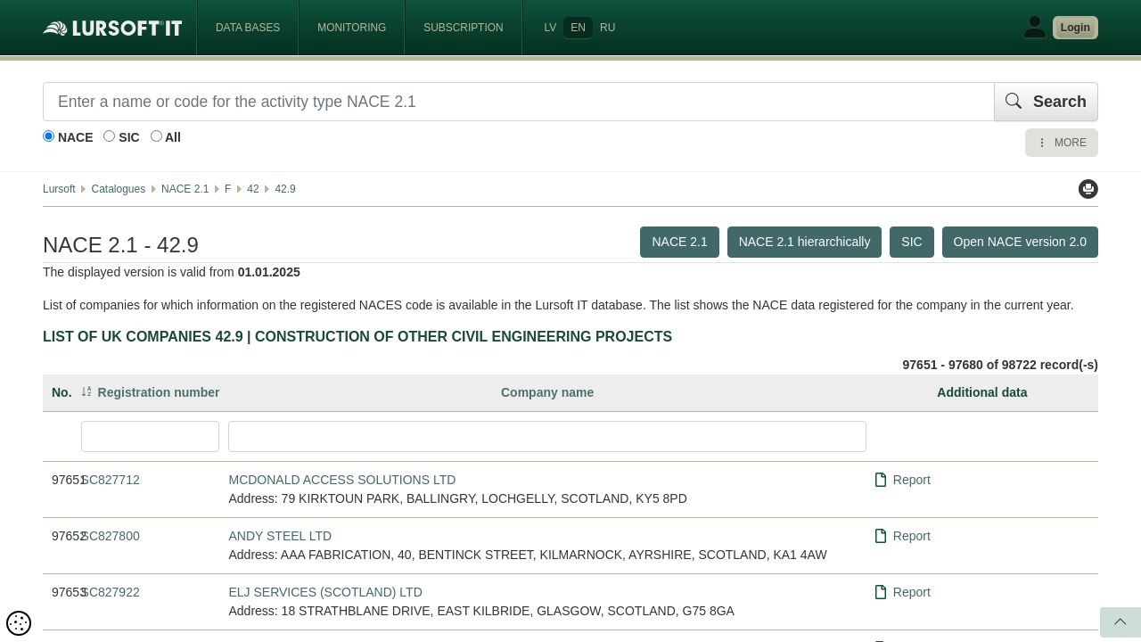This screenshot has width=1141, height=642.
Task: Select the All radio button
Action: point(156,136)
